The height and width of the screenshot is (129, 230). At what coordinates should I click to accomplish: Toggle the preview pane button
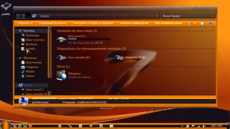[x=202, y=23]
